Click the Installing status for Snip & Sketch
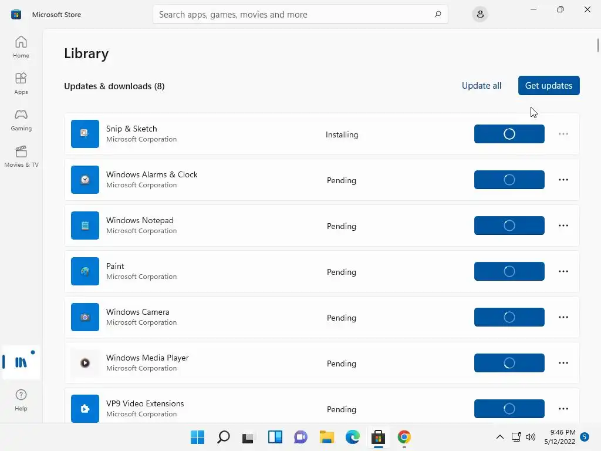Viewport: 601px width, 451px height. [342, 134]
